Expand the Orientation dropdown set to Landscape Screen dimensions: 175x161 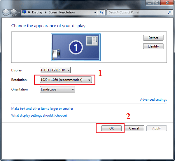coord(57,90)
